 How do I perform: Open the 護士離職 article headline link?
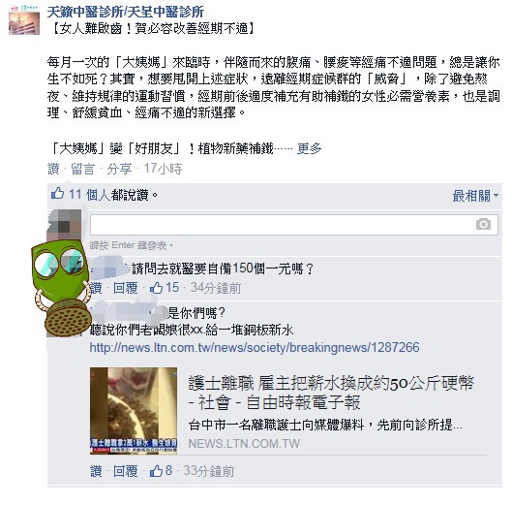pos(330,393)
